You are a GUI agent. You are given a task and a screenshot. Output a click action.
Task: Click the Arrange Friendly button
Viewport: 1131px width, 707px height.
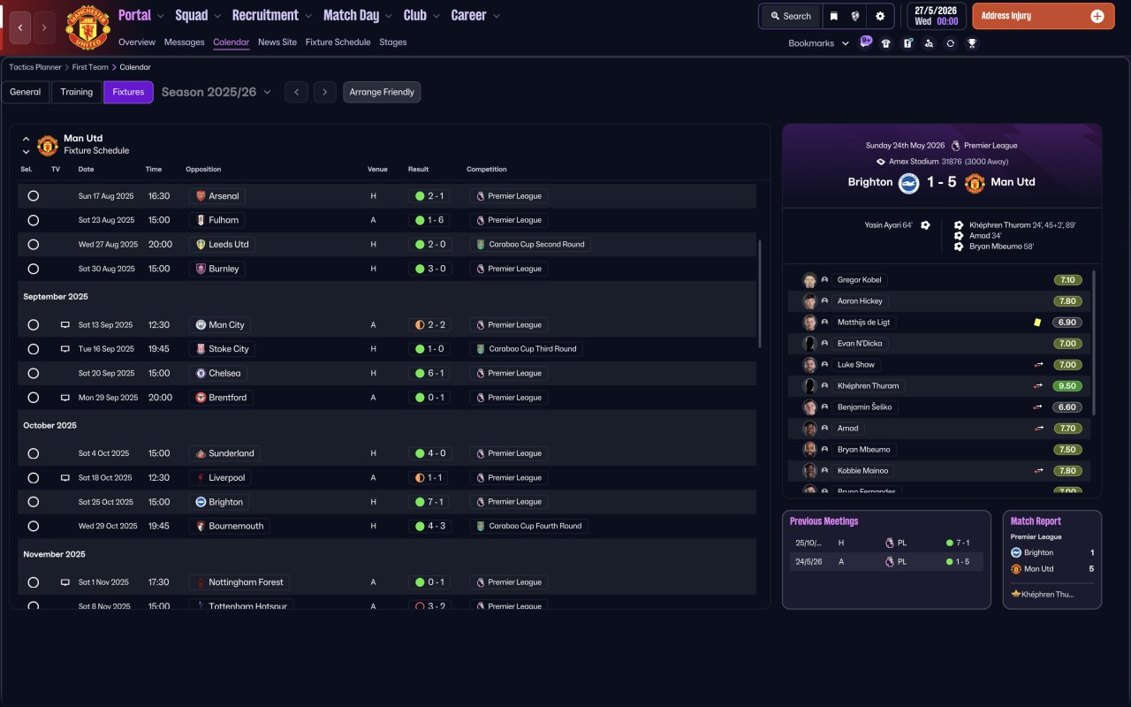(382, 92)
